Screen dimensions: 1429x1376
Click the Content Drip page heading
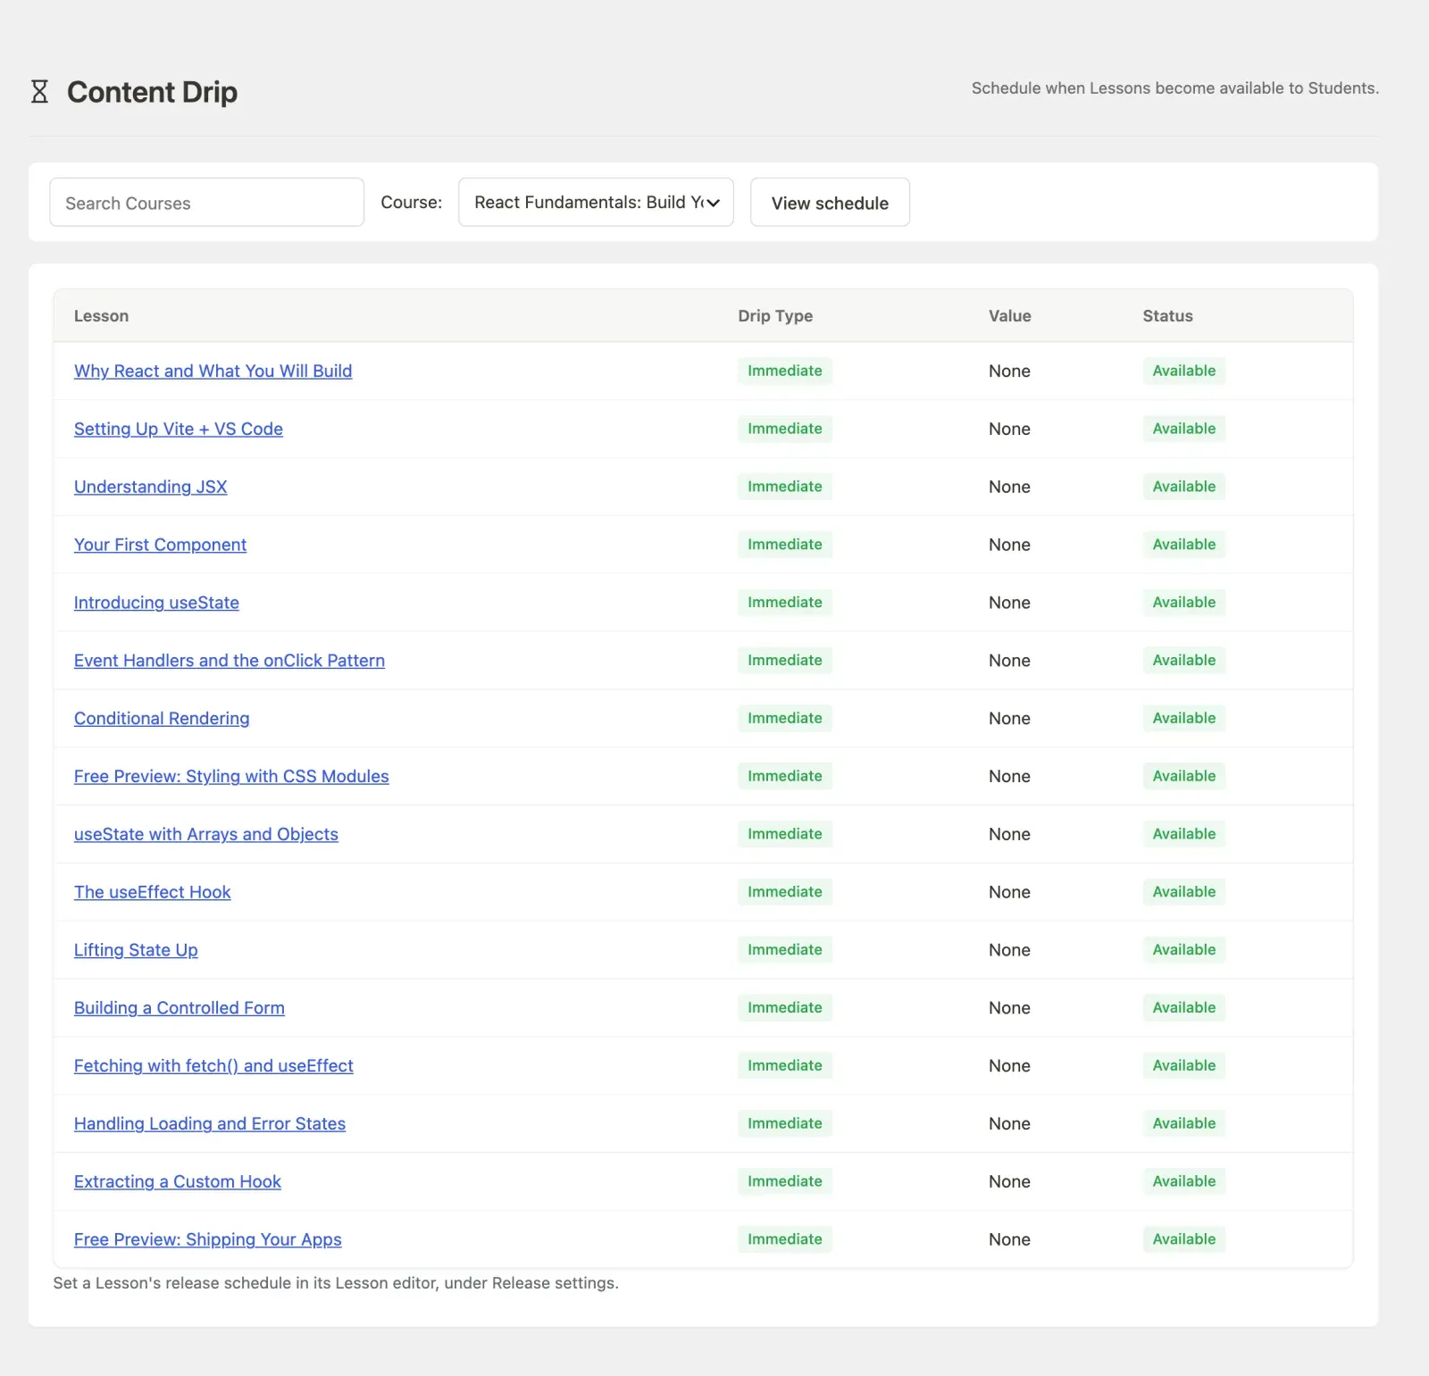click(152, 92)
